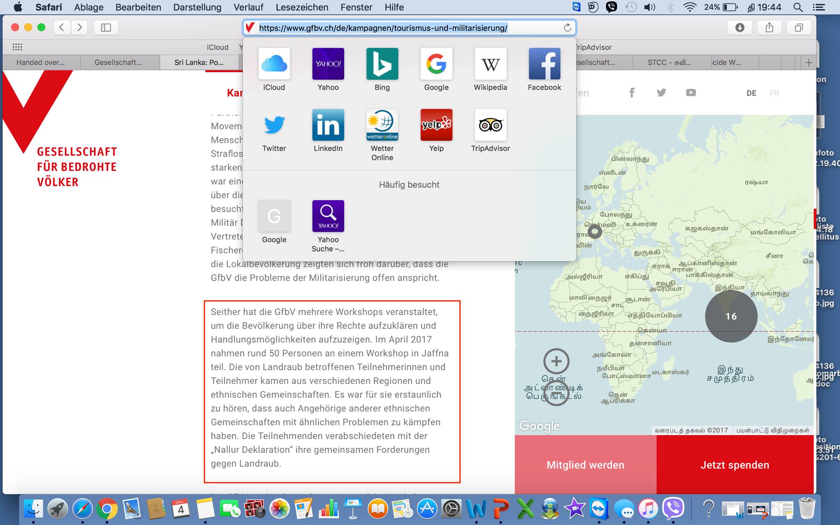Open the Trash in the Dock
The image size is (840, 525).
(807, 509)
